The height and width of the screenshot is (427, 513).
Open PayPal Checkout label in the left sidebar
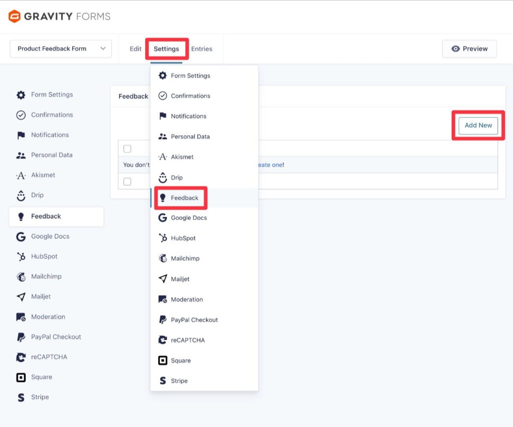point(56,337)
